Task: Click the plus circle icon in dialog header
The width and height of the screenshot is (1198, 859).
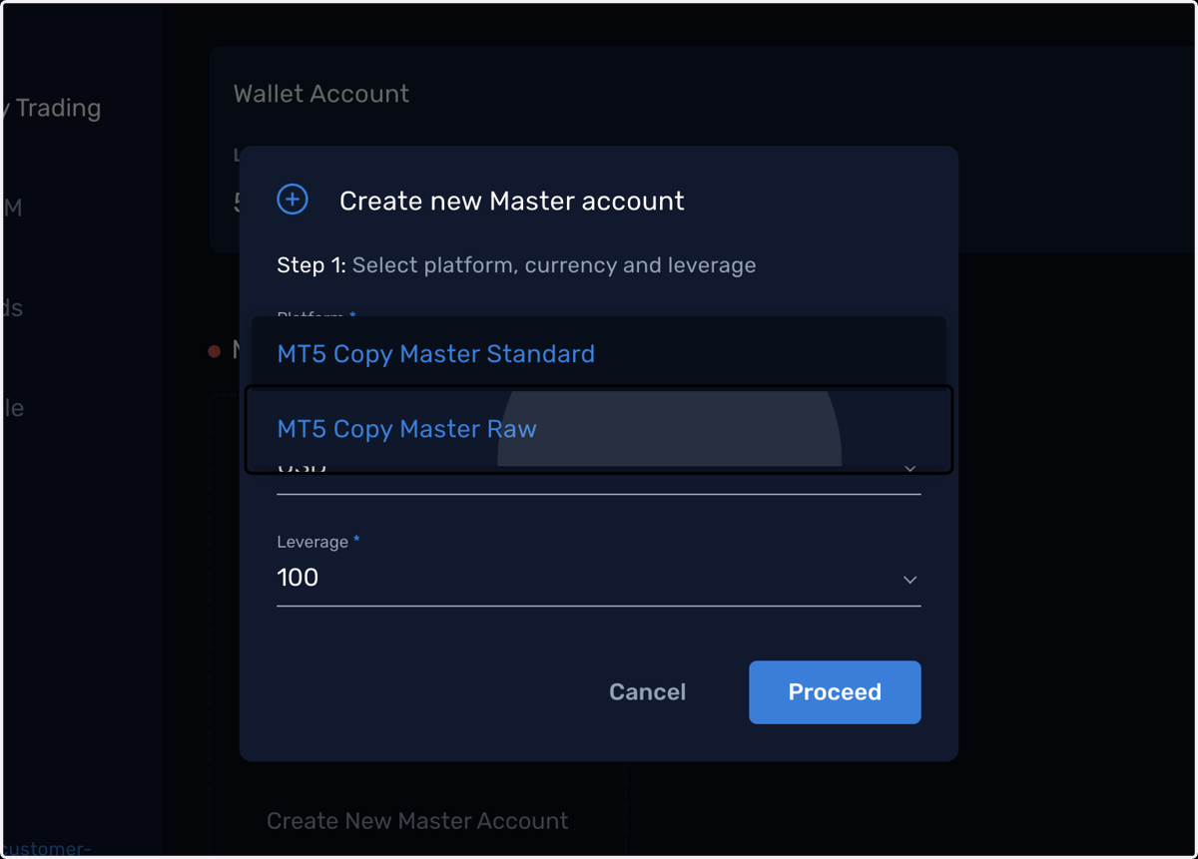Action: [x=293, y=200]
